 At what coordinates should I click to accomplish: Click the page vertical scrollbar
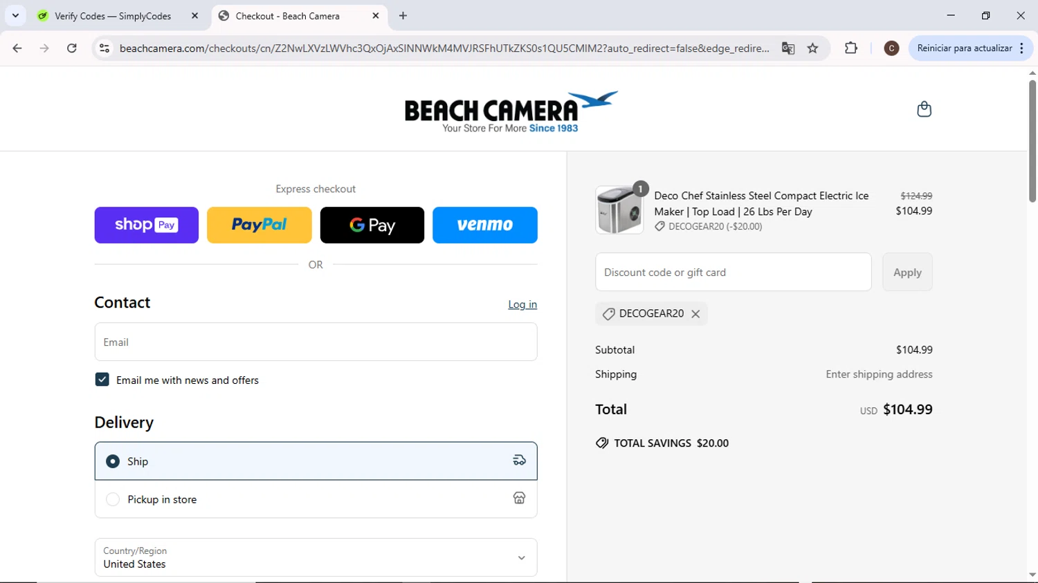tap(1032, 142)
